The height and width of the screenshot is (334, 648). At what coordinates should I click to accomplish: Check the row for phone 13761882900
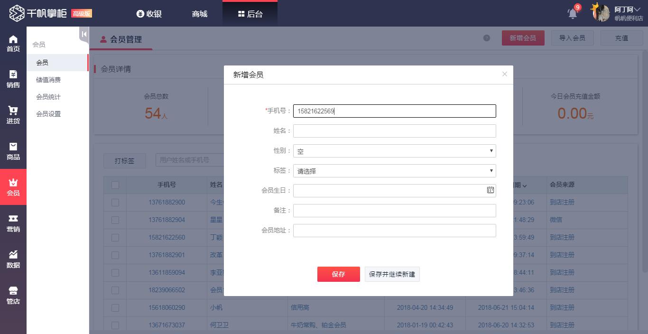pos(115,203)
